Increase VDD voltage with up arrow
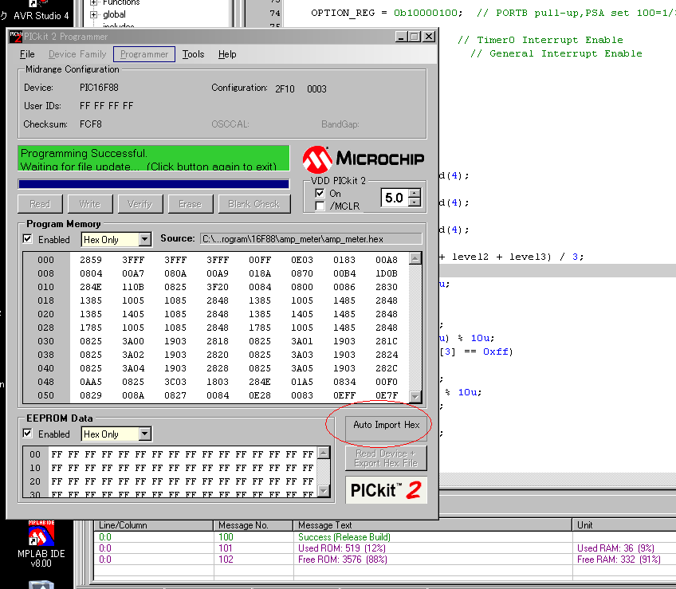Screen dimensions: 676x589 (x=415, y=193)
